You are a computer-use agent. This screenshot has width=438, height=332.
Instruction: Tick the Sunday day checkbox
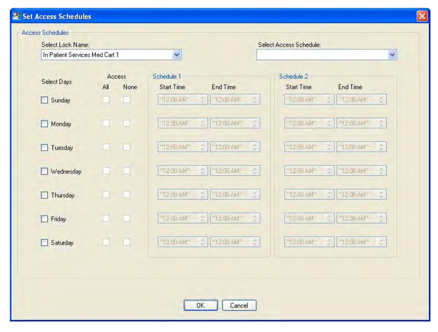(44, 100)
